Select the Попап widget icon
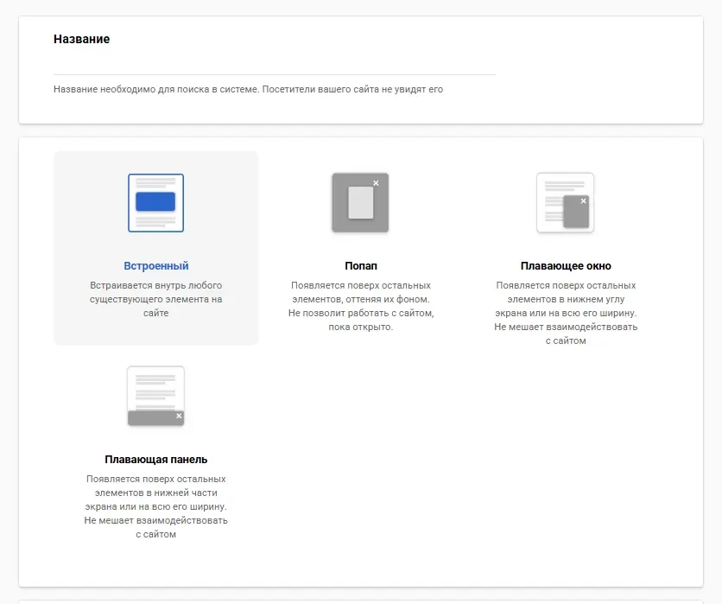This screenshot has height=604, width=722. (x=360, y=203)
